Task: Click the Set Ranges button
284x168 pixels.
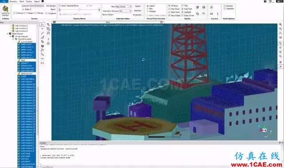Action: pos(51,6)
